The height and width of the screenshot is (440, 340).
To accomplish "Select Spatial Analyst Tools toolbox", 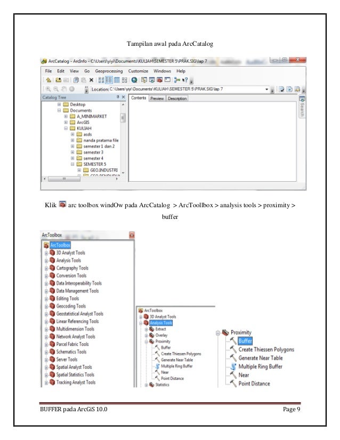I will 74,367.
